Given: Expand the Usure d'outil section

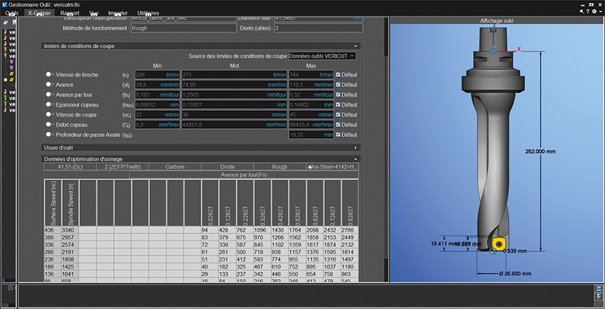Looking at the screenshot, I should click(356, 148).
